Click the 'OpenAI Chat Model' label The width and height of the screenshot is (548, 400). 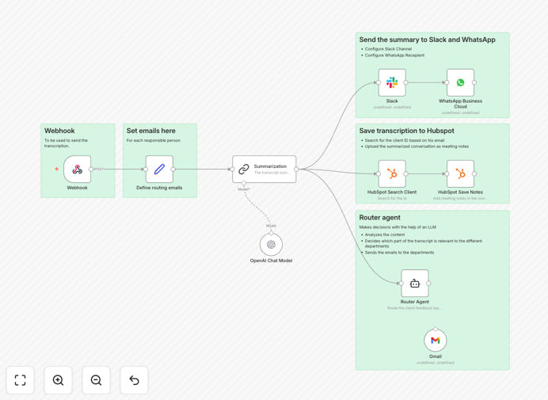271,261
